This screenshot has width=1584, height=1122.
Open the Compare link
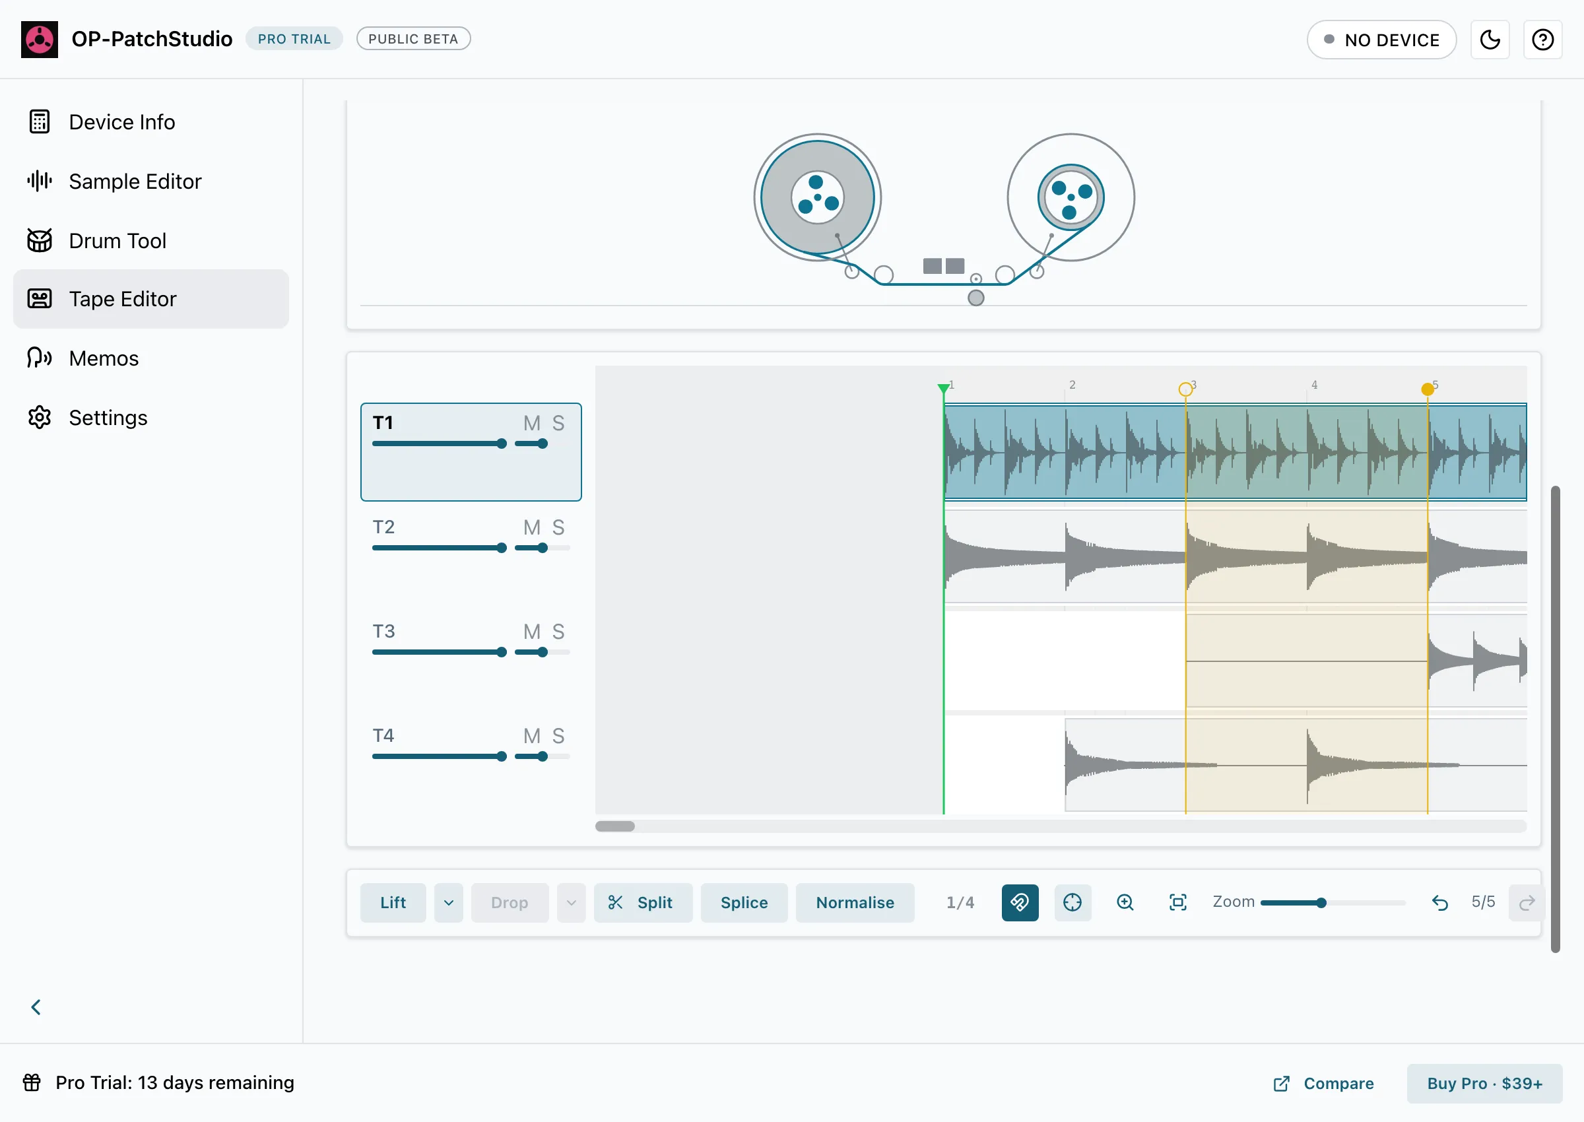pos(1323,1083)
